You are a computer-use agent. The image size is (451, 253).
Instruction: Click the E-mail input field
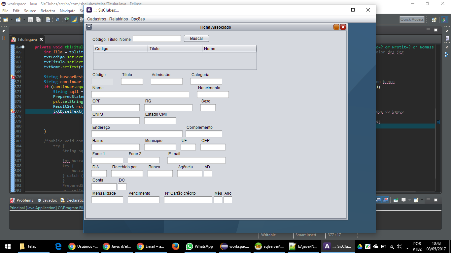pyautogui.click(x=196, y=160)
